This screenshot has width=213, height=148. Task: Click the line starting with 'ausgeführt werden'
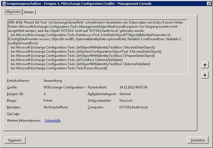(76, 31)
